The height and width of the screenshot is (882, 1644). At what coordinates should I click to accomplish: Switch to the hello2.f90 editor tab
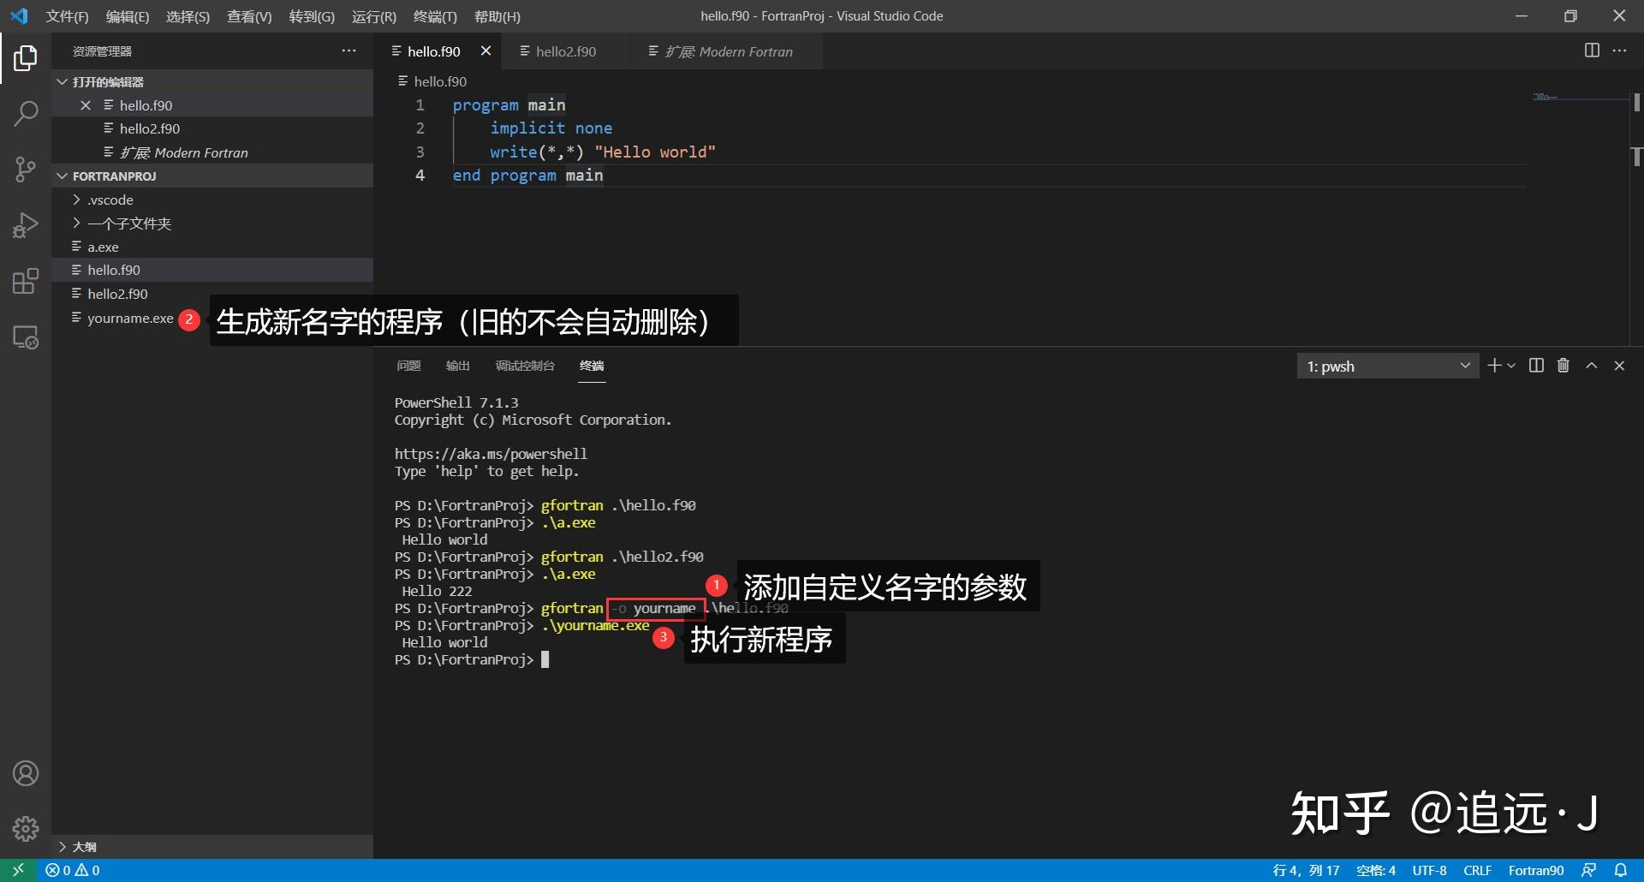565,51
